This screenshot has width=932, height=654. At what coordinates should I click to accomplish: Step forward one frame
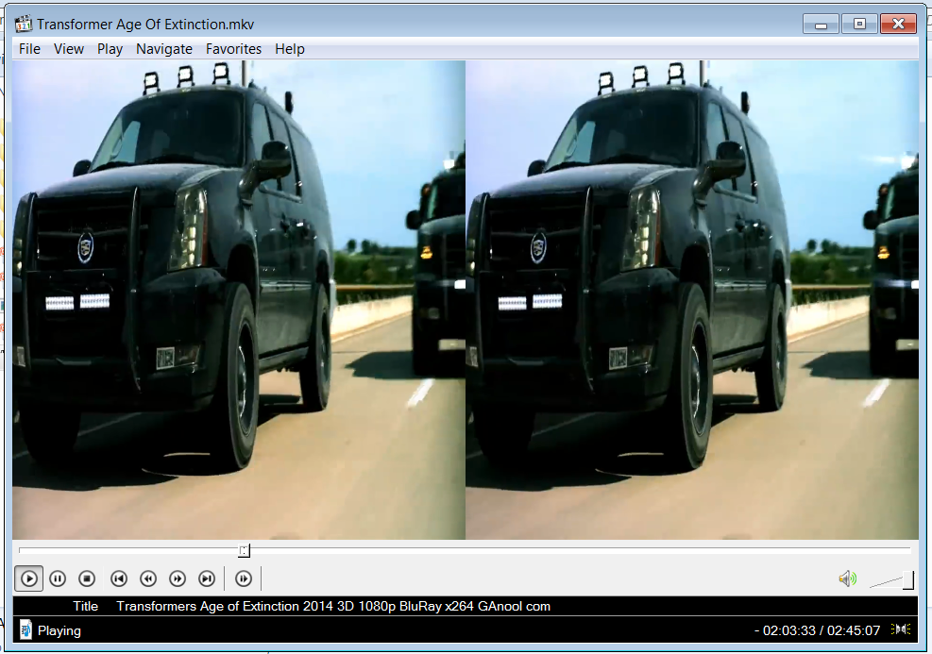tap(243, 579)
